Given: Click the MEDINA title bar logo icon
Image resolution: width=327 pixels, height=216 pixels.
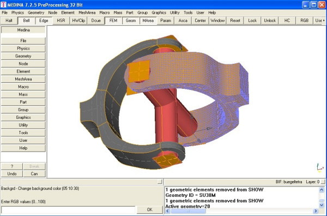Looking at the screenshot, I should pos(3,4).
